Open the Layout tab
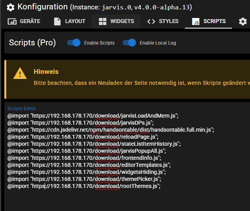The width and height of the screenshot is (250, 211). [74, 21]
